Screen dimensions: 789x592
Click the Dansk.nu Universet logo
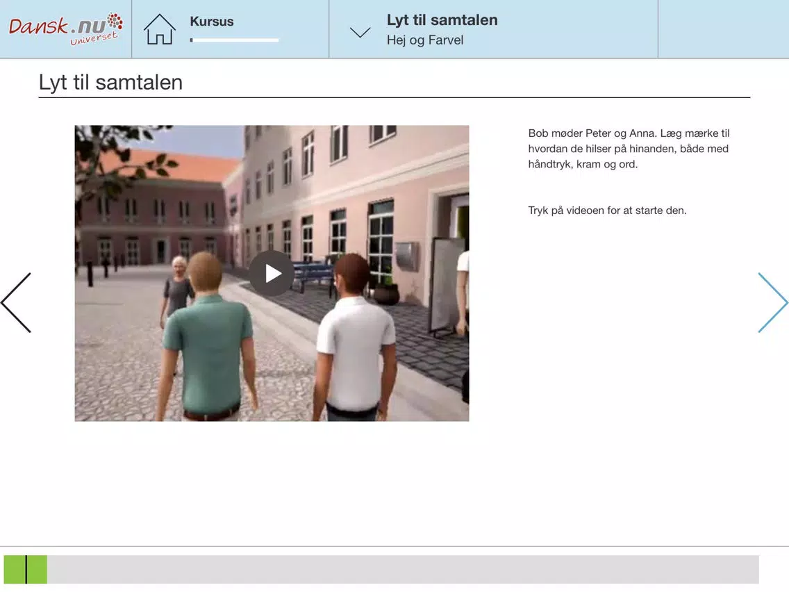pos(65,28)
